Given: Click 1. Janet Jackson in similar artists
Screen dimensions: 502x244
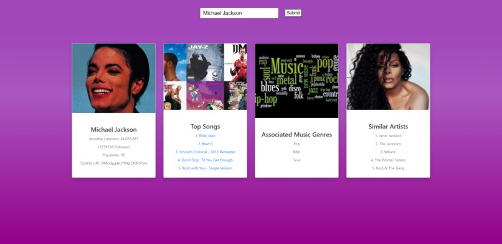Looking at the screenshot, I should pyautogui.click(x=389, y=136).
